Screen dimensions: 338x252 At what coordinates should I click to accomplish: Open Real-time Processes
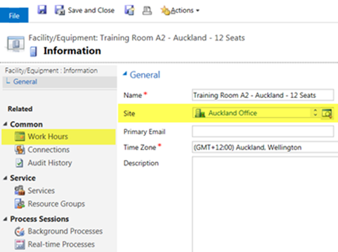tap(61, 245)
